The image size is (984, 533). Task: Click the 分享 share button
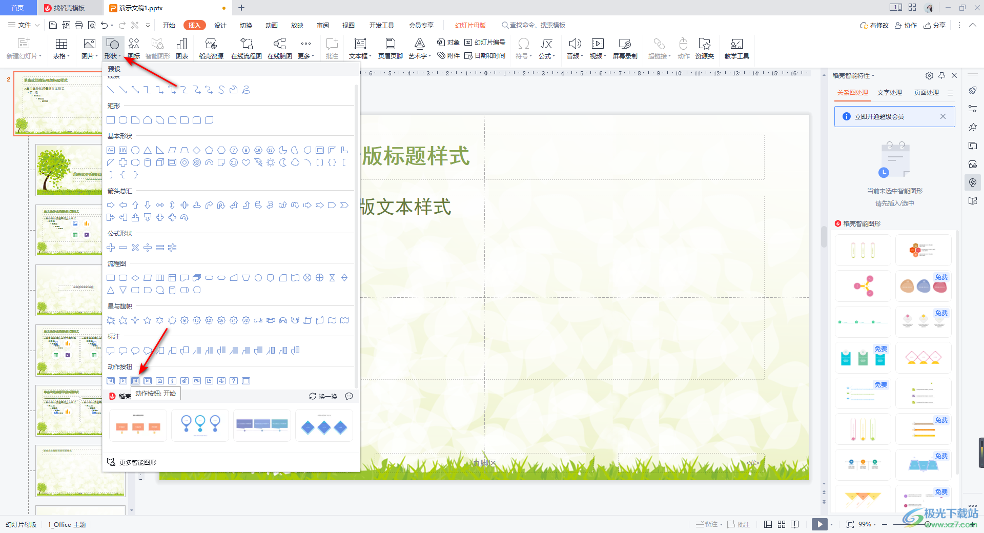(x=935, y=25)
